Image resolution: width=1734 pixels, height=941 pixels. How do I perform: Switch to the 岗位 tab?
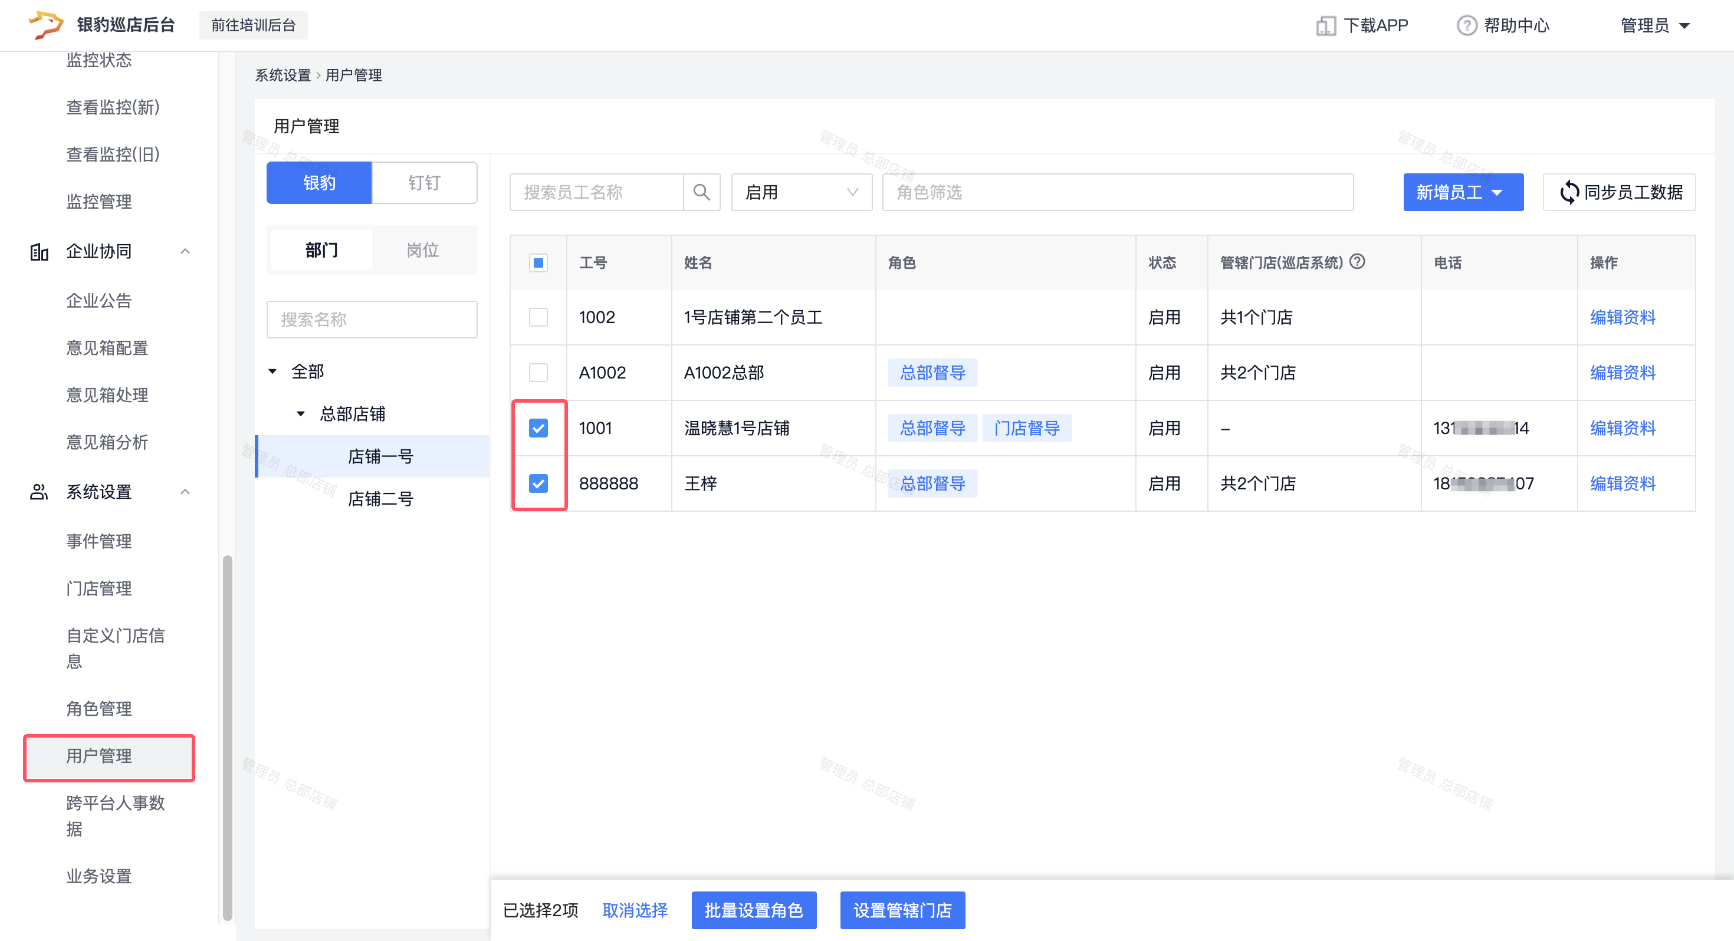click(423, 251)
